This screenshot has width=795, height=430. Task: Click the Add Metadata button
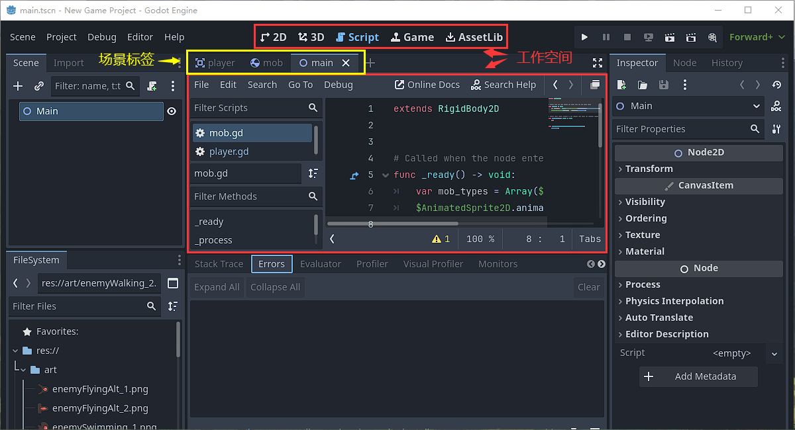point(698,376)
